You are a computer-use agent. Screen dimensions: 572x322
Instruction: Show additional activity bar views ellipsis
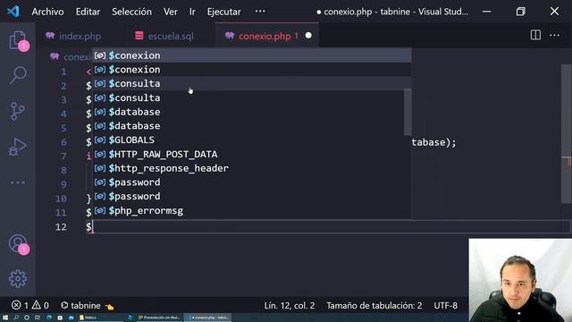tap(18, 182)
